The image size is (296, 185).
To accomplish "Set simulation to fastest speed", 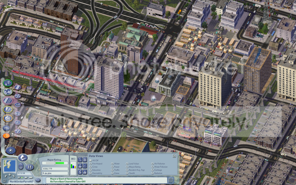I will [31, 178].
